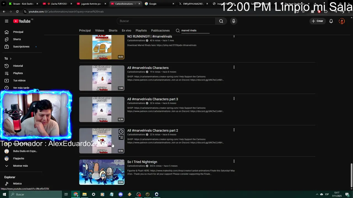Open options for Characters part 2 video
Image resolution: width=353 pixels, height=198 pixels.
click(x=234, y=130)
